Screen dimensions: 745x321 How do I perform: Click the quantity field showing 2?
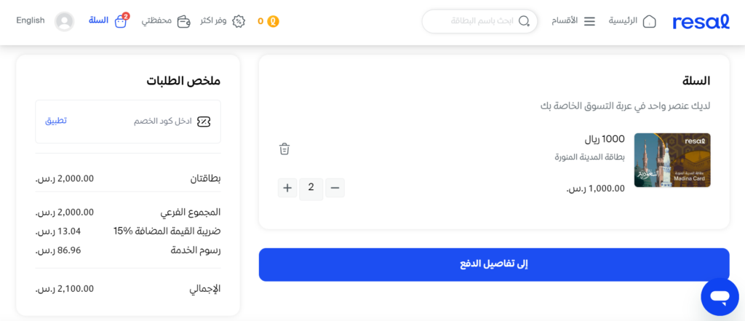pos(311,189)
